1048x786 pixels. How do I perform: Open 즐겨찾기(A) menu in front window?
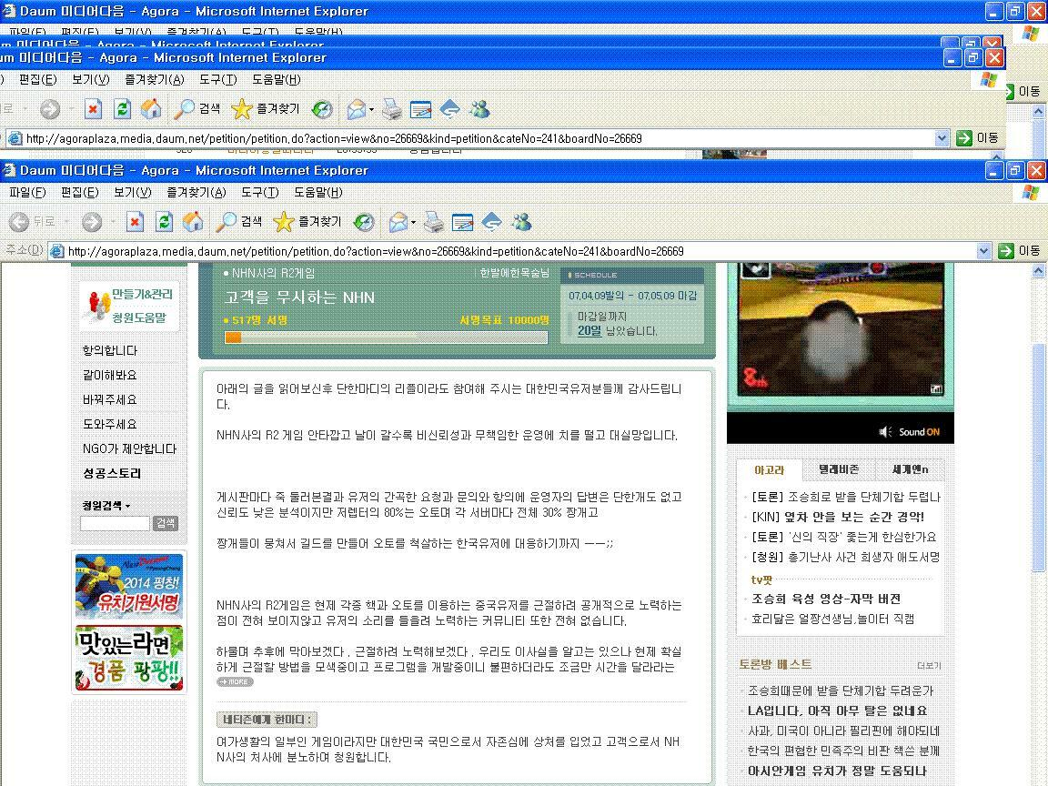click(x=196, y=193)
